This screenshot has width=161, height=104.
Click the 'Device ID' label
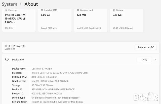(17, 90)
